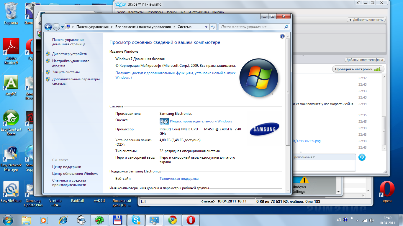Open the address bar history dropdown arrow
Image resolution: width=403 pixels, height=226 pixels.
(x=207, y=27)
